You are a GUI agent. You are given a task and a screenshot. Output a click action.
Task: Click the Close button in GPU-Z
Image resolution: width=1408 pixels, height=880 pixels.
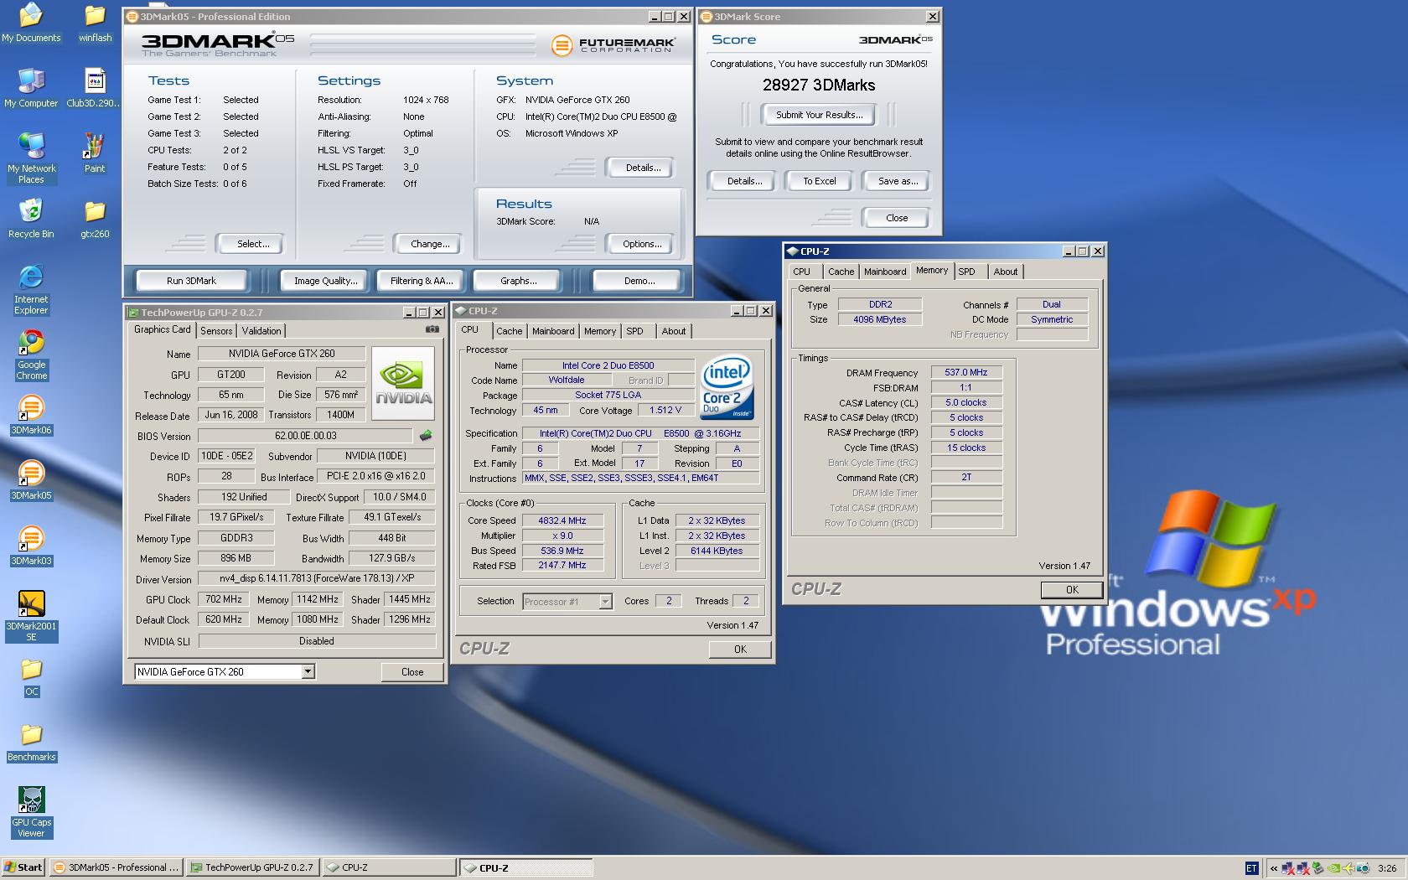[412, 672]
